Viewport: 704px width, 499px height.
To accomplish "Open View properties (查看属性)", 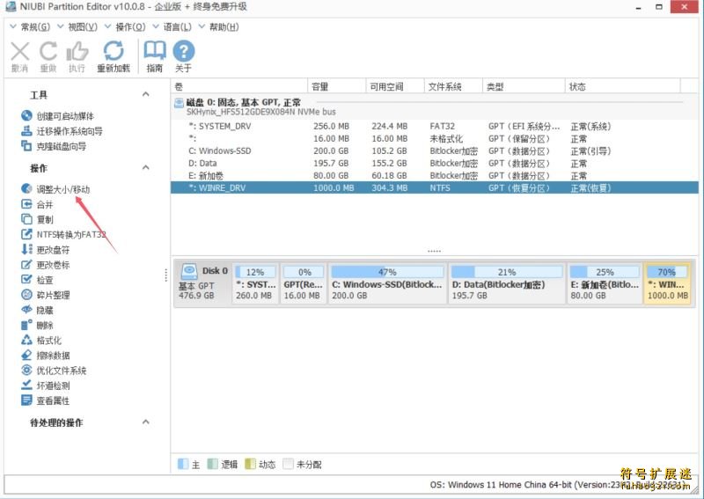I will (46, 400).
